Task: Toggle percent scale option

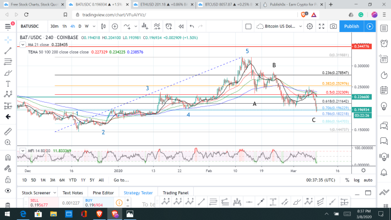Action: 347,180
